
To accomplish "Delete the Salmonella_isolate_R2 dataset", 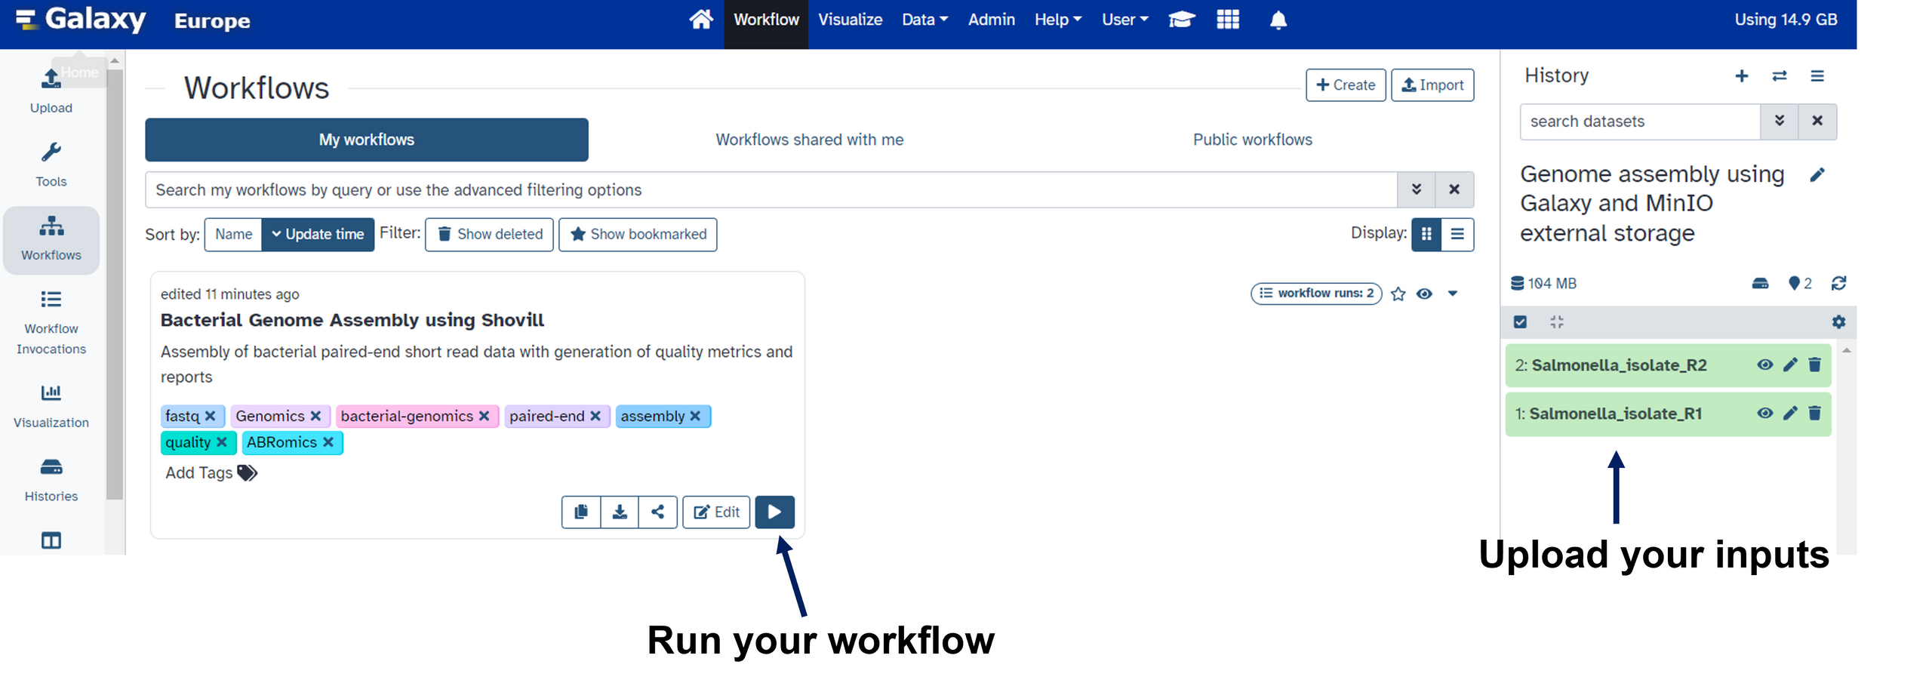I will (x=1814, y=365).
